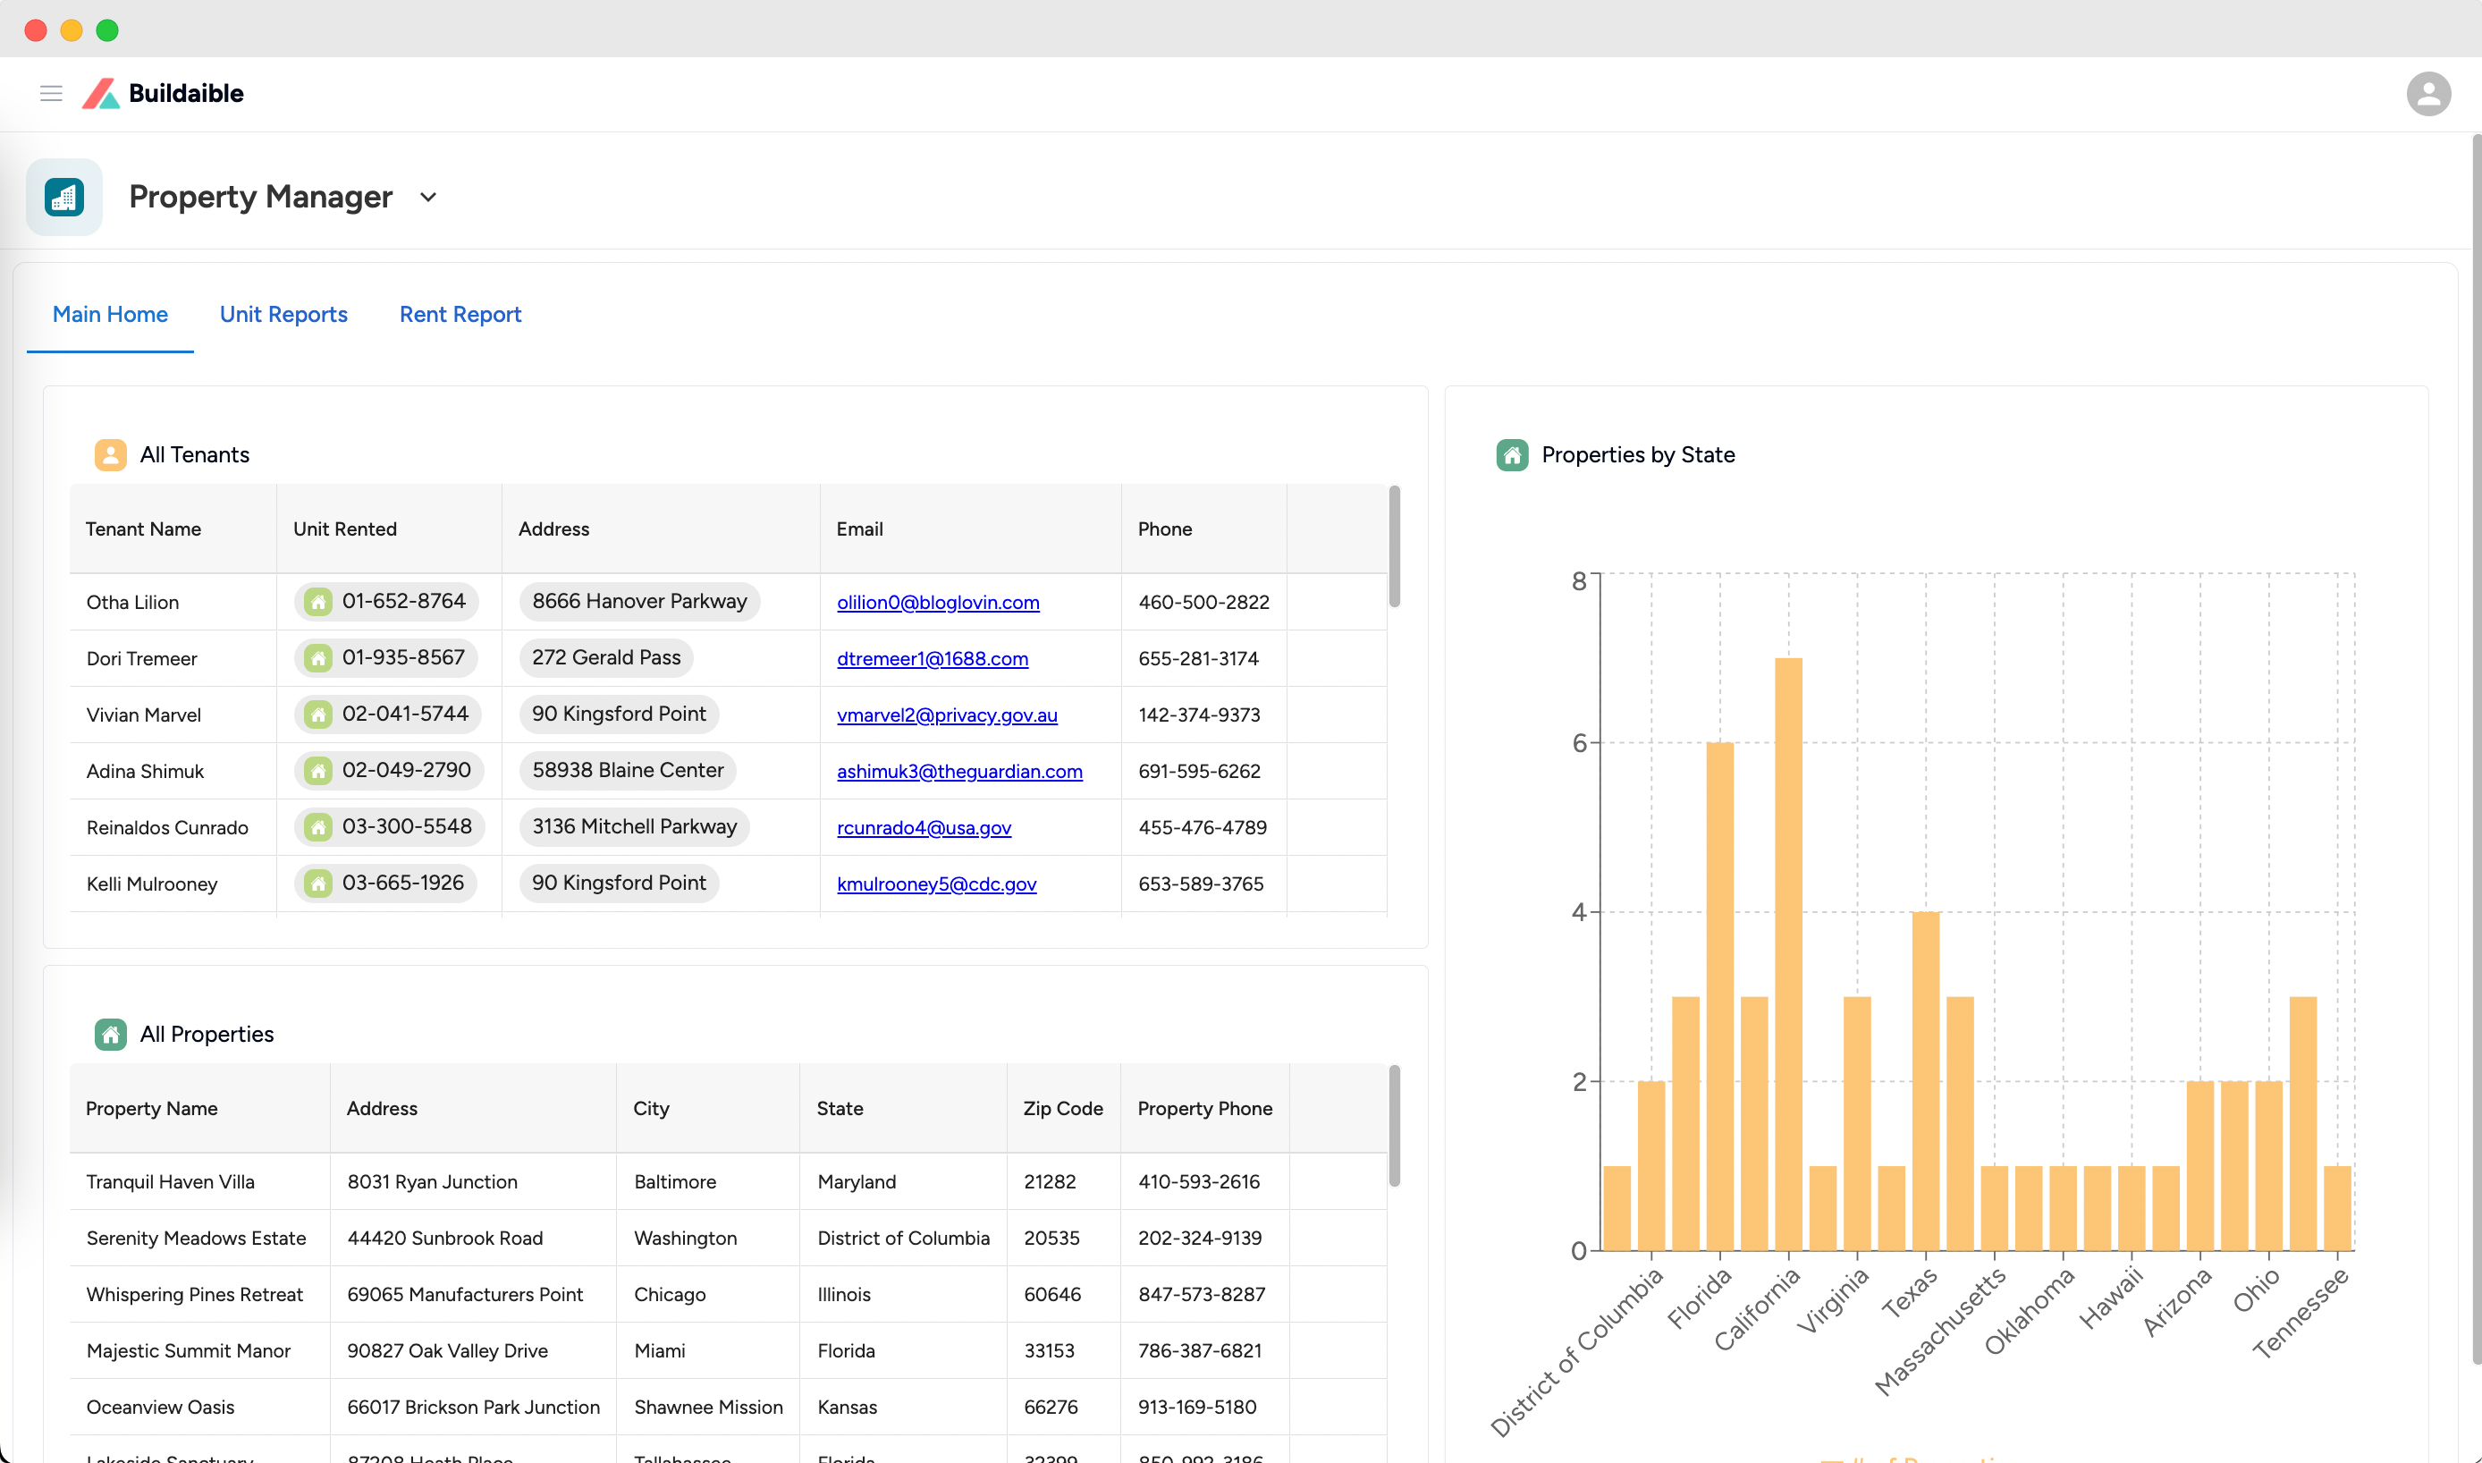
Task: Click the All Properties table scrollbar
Action: coord(1394,1126)
